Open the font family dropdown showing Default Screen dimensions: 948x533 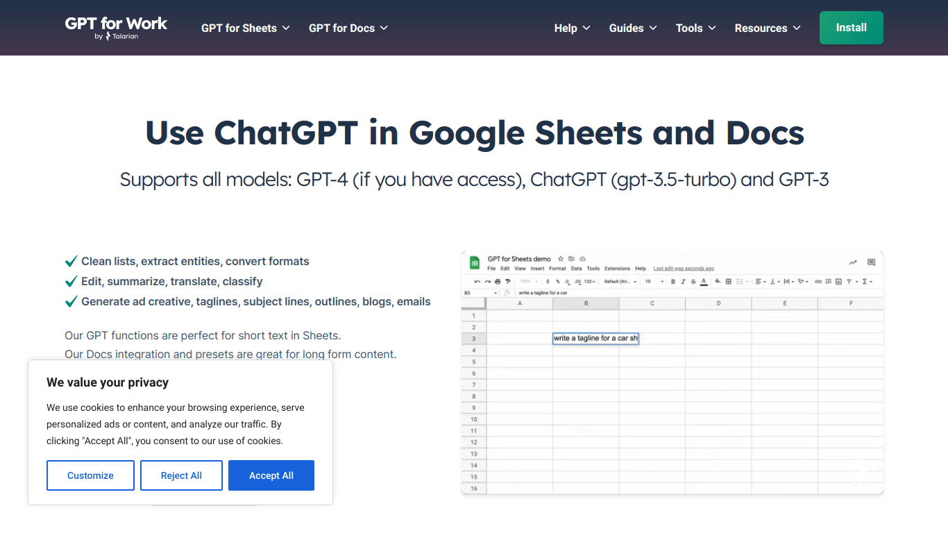pos(620,281)
